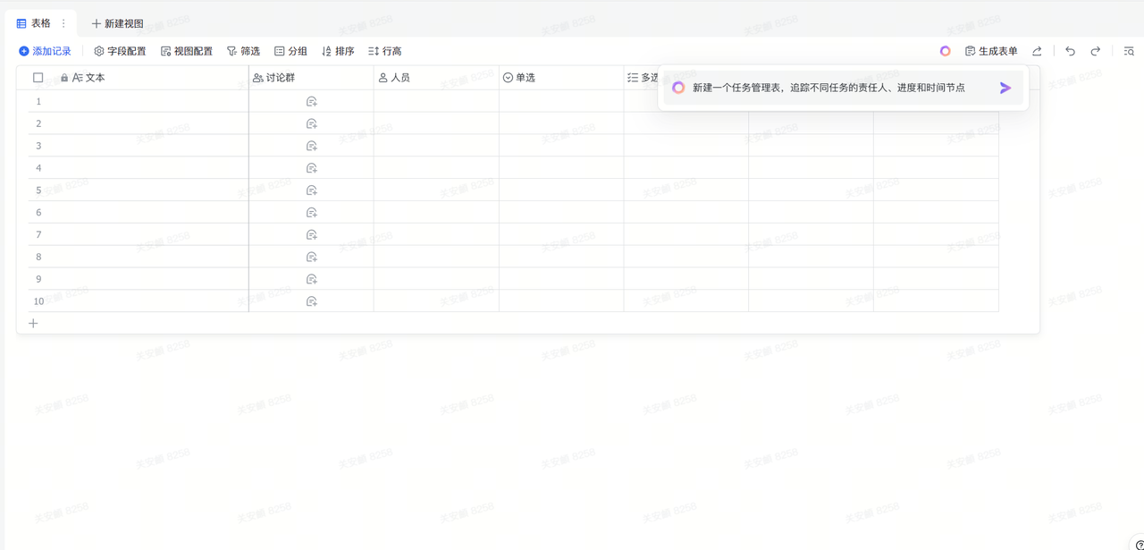1144x550 pixels.
Task: Send the AI prompt with the purple arrow
Action: [1005, 88]
